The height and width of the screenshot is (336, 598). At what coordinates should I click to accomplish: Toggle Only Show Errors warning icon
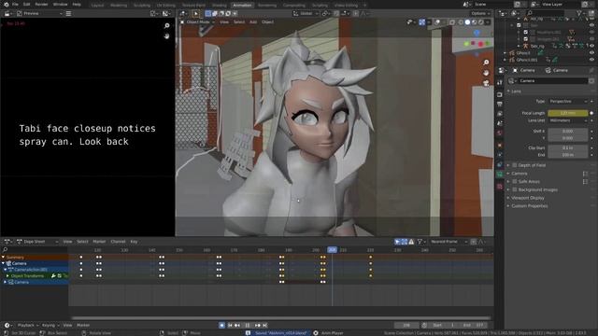coord(411,242)
